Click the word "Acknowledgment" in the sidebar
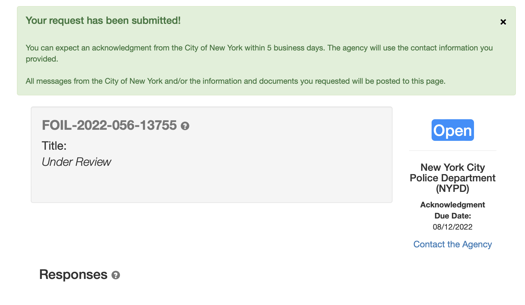Image resolution: width=525 pixels, height=305 pixels. pos(452,205)
